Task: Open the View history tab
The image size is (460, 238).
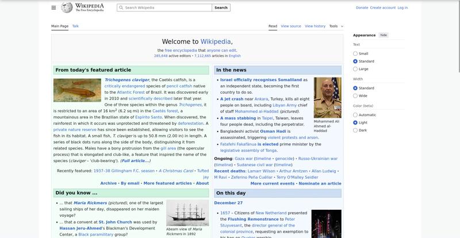Action: click(x=315, y=26)
